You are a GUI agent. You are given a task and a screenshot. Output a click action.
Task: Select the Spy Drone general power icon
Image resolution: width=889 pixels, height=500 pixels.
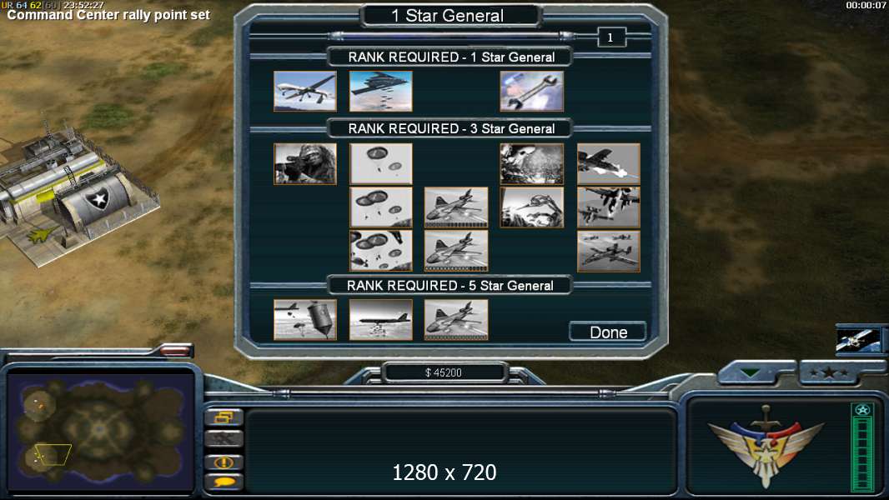coord(305,91)
